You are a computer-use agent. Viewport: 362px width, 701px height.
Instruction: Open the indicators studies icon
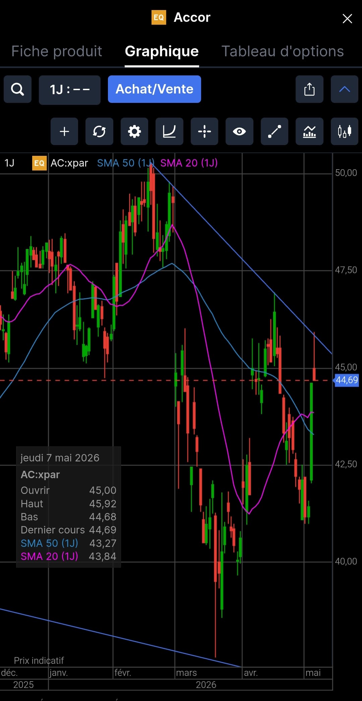[x=309, y=131]
